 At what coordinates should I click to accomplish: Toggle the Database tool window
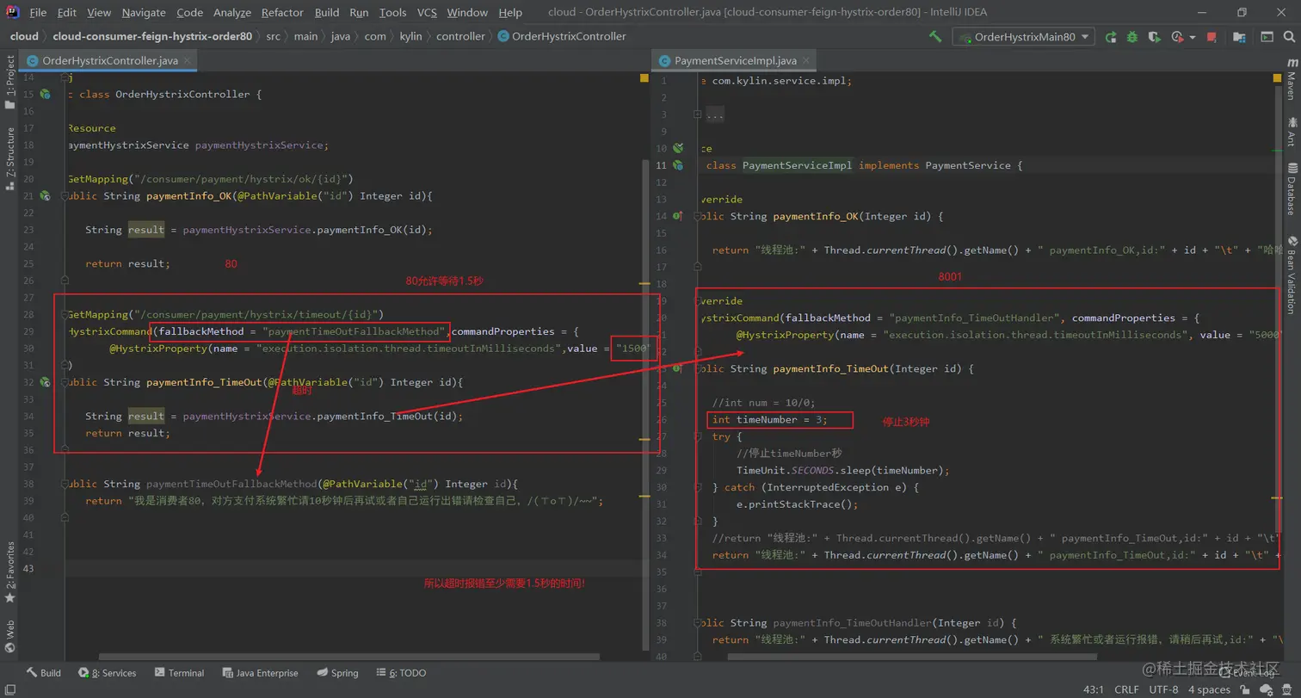1292,189
